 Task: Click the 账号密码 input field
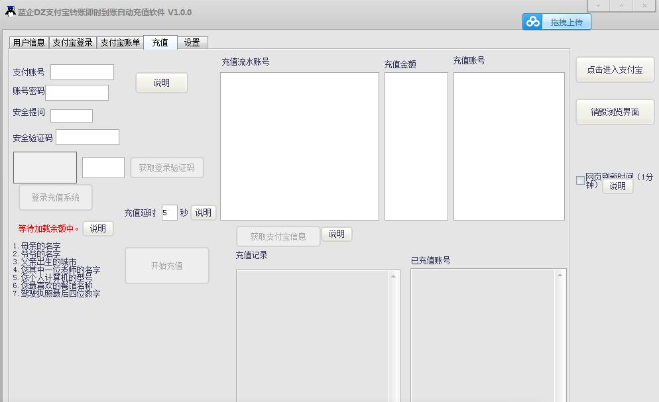tap(77, 93)
